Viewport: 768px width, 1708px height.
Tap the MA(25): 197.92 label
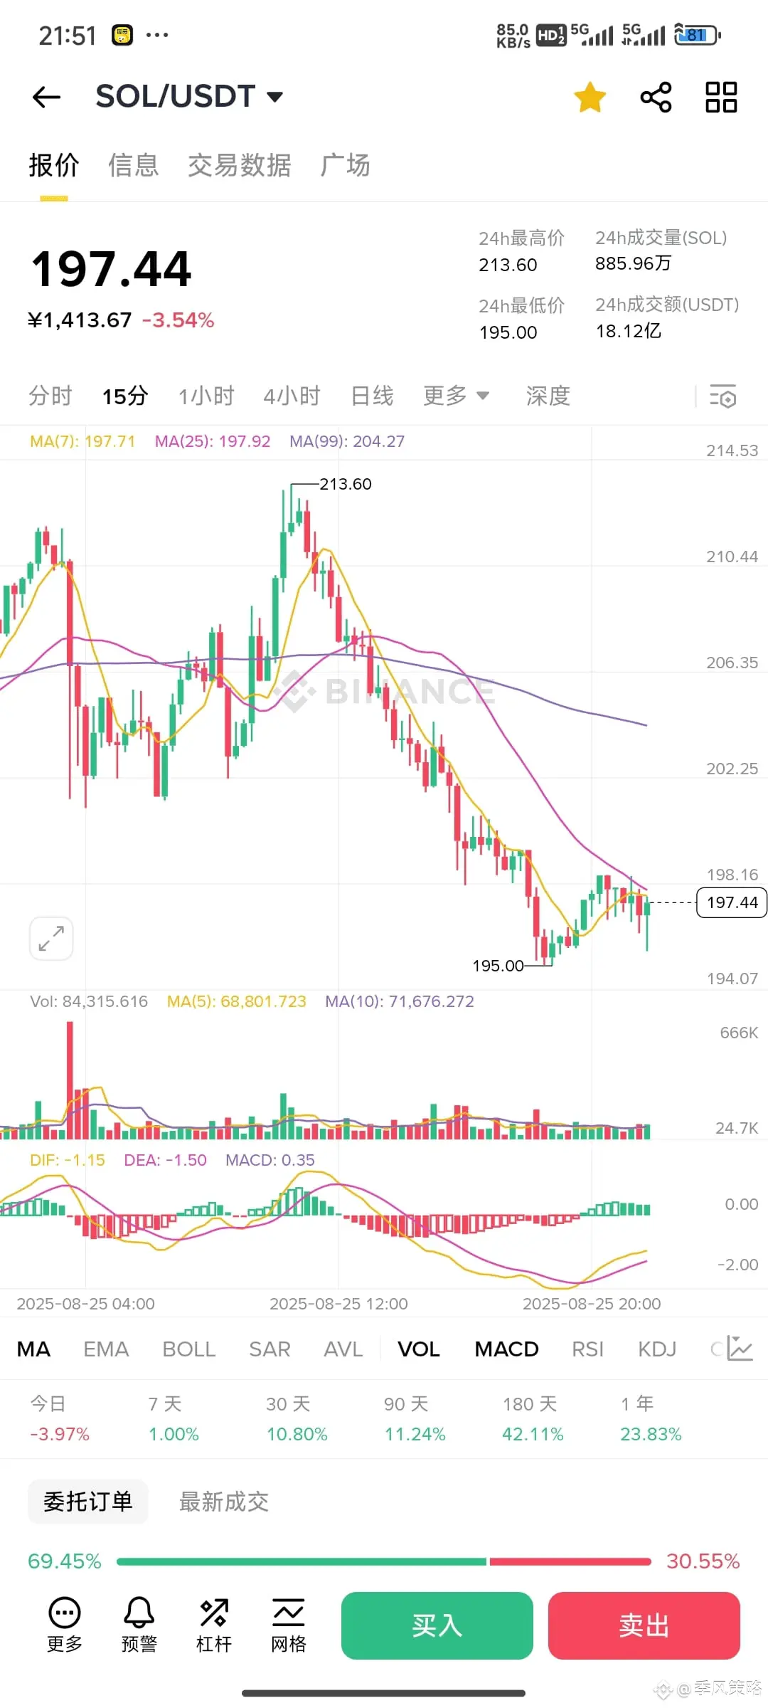213,441
